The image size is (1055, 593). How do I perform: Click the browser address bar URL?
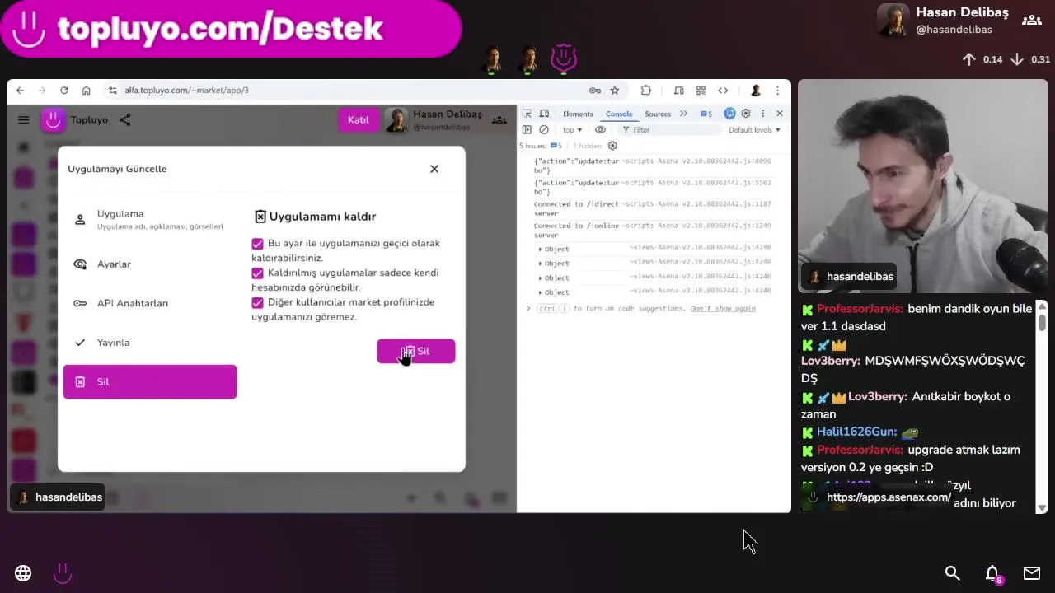pyautogui.click(x=186, y=91)
